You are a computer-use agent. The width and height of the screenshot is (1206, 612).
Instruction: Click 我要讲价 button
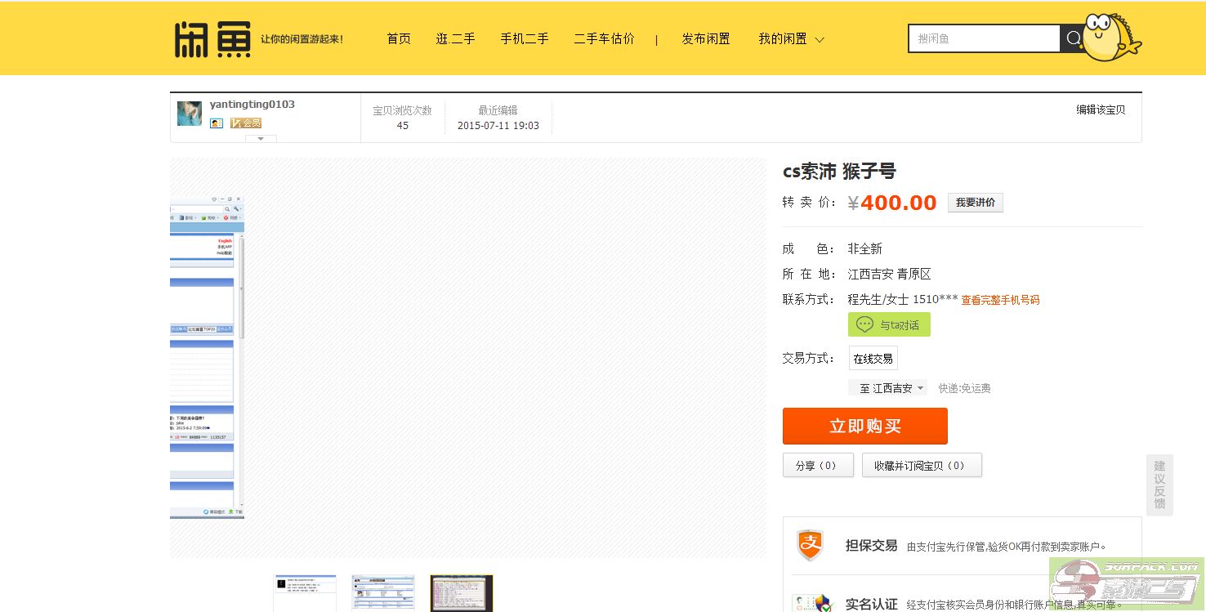[x=976, y=203]
